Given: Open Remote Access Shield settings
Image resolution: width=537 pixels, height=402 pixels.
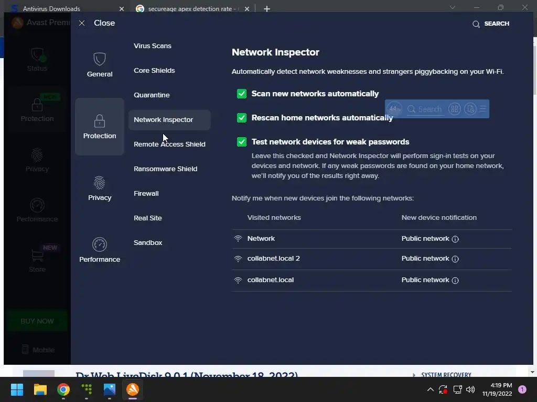Looking at the screenshot, I should [x=169, y=144].
